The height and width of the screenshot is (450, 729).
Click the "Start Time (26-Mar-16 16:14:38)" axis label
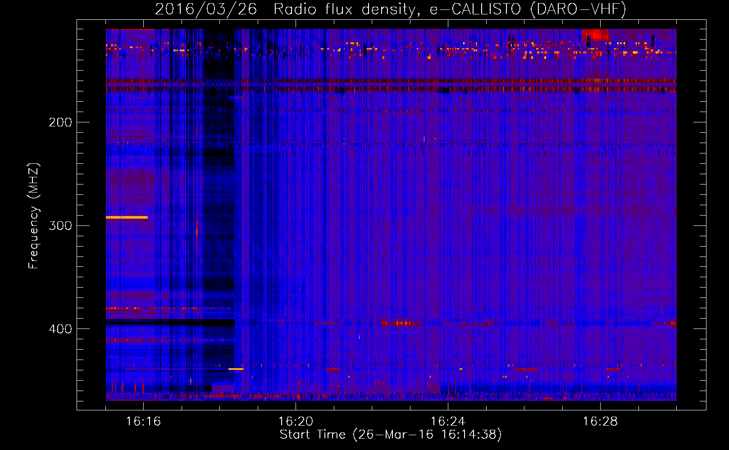point(391,435)
